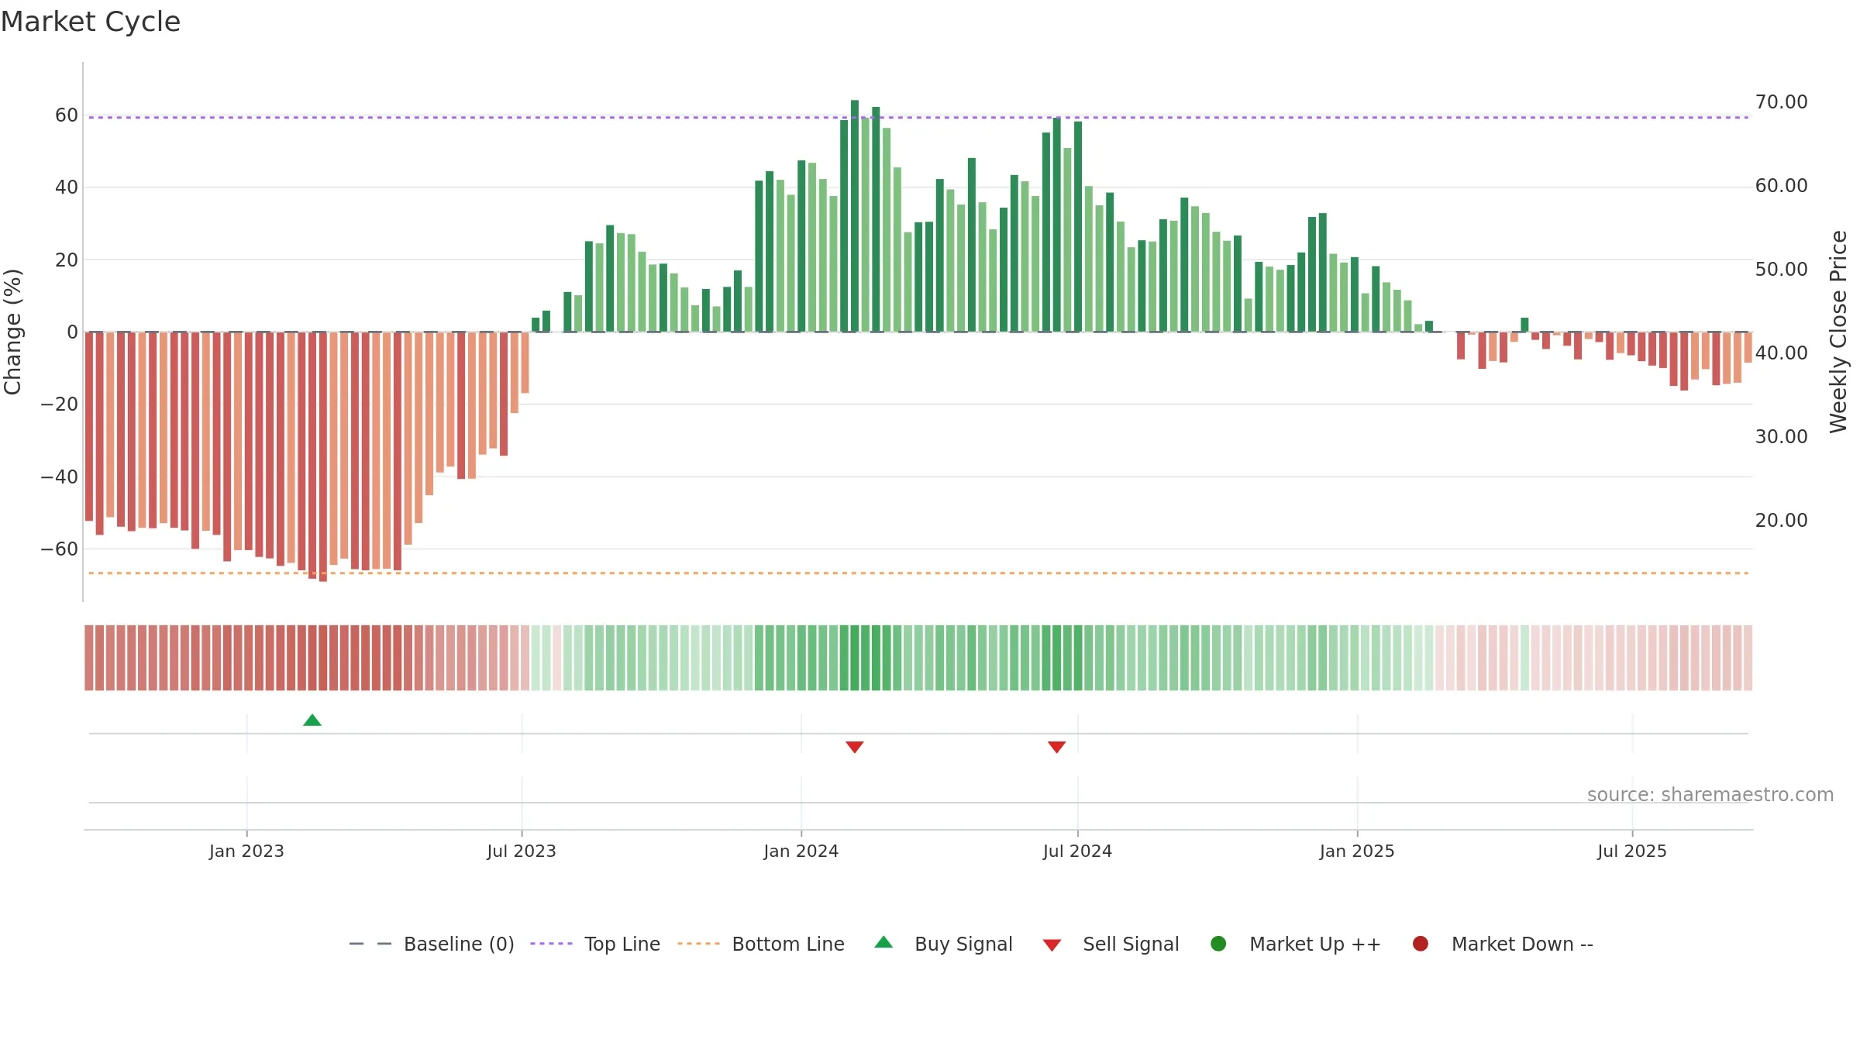
Task: Click the source: sharemaestro.com text
Action: pos(1710,795)
